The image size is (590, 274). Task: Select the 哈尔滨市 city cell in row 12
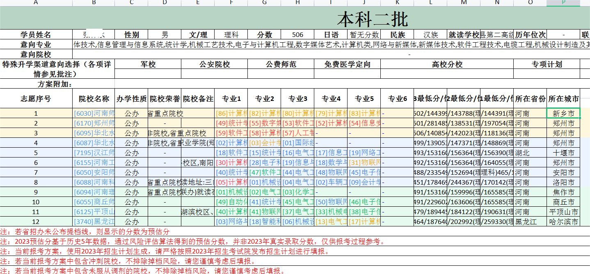click(563, 221)
